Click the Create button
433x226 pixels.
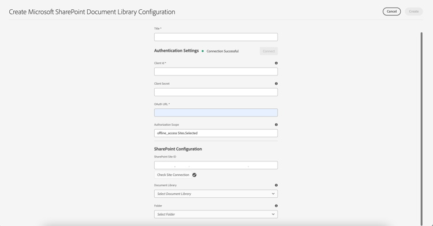coord(414,12)
